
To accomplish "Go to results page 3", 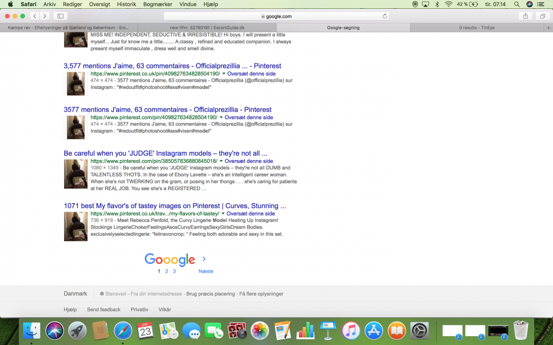I will [174, 271].
